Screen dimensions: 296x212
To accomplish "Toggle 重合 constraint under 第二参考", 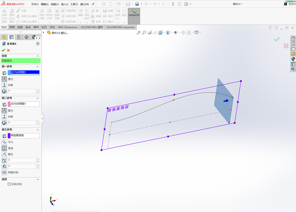I will coord(4,111).
